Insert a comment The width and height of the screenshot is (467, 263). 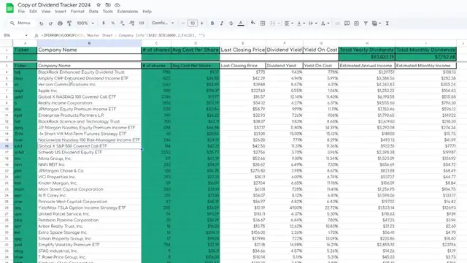[347, 23]
